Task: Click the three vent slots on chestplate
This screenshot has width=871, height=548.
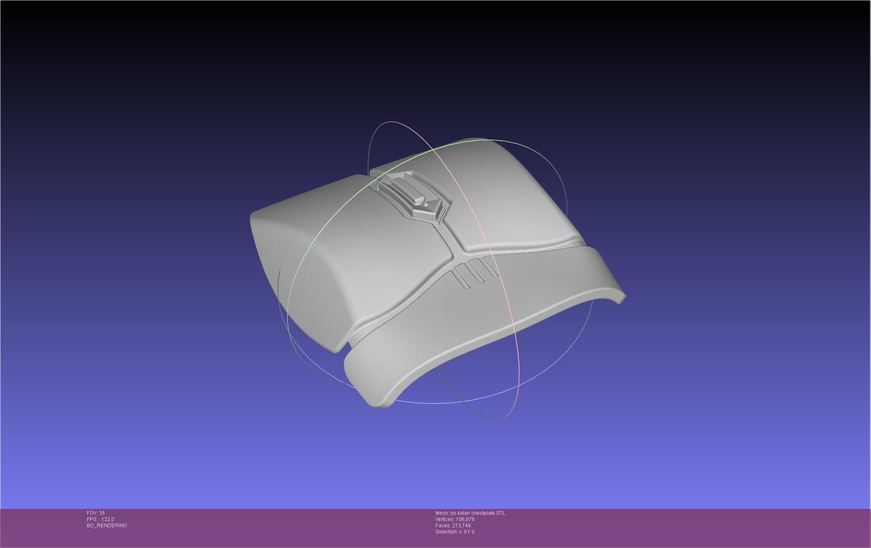Action: click(475, 273)
